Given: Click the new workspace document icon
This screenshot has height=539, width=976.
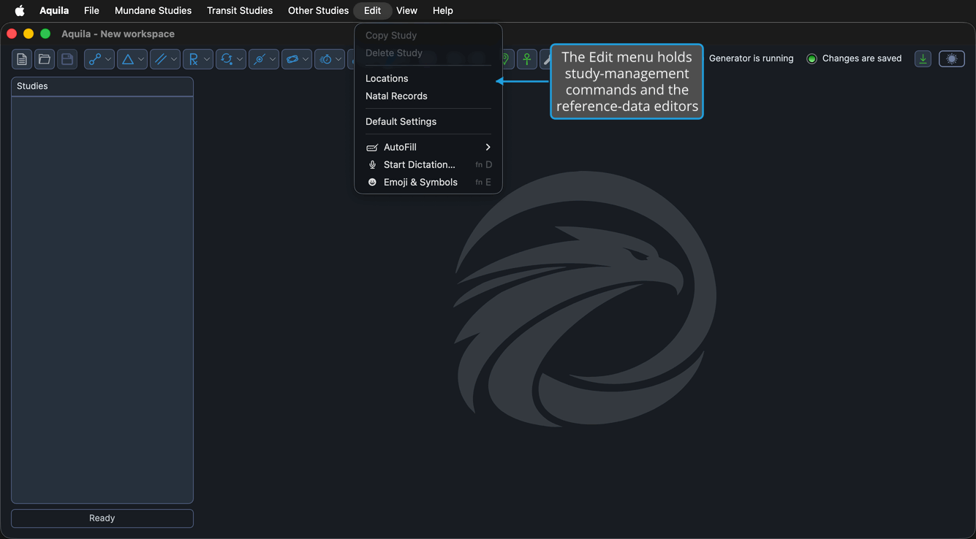Looking at the screenshot, I should coord(22,59).
